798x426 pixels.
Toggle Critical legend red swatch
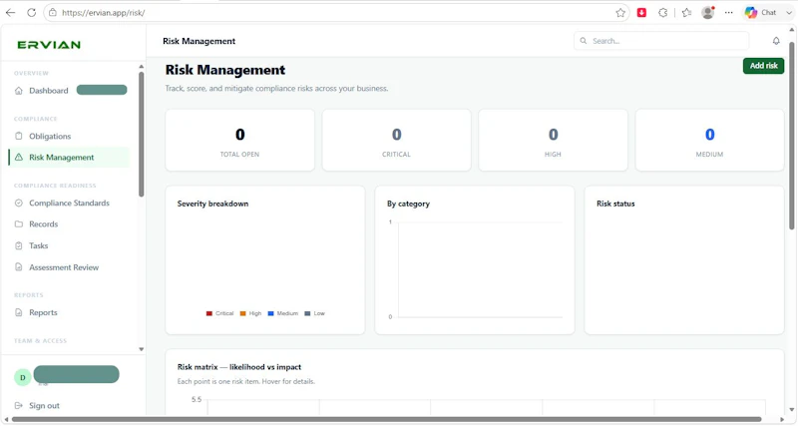[x=209, y=313]
